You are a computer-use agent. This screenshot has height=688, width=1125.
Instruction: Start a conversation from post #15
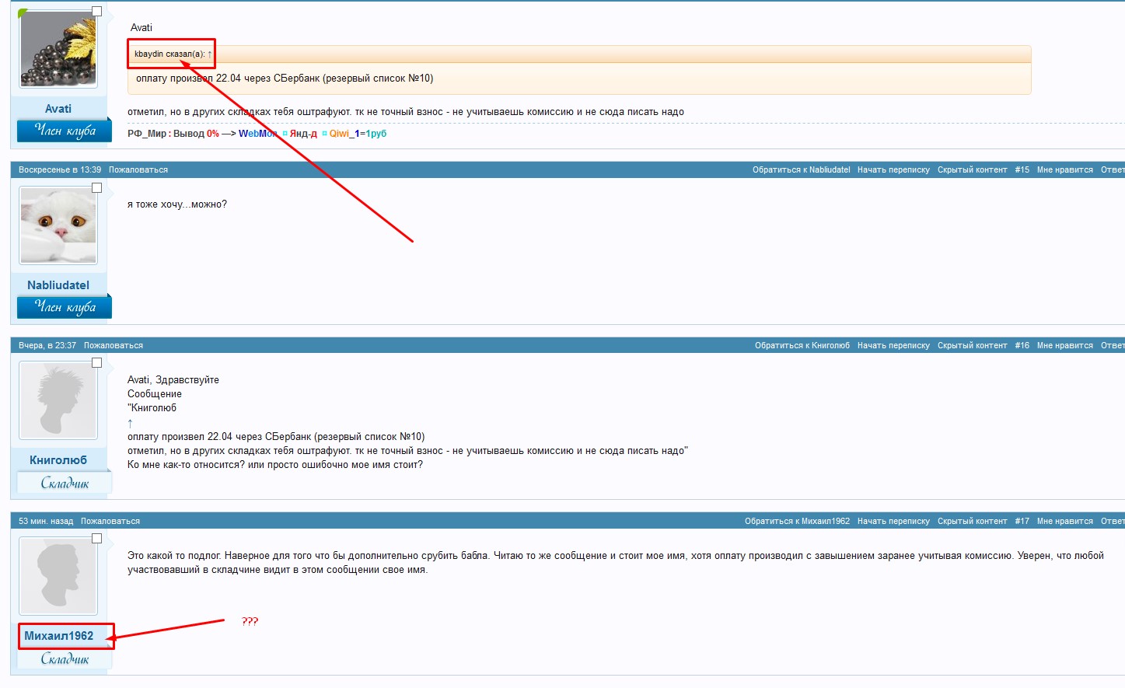tap(893, 169)
